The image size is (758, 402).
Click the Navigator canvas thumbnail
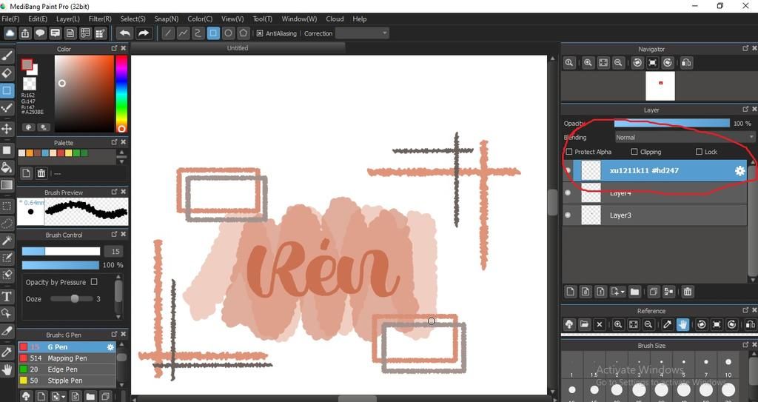pyautogui.click(x=660, y=86)
